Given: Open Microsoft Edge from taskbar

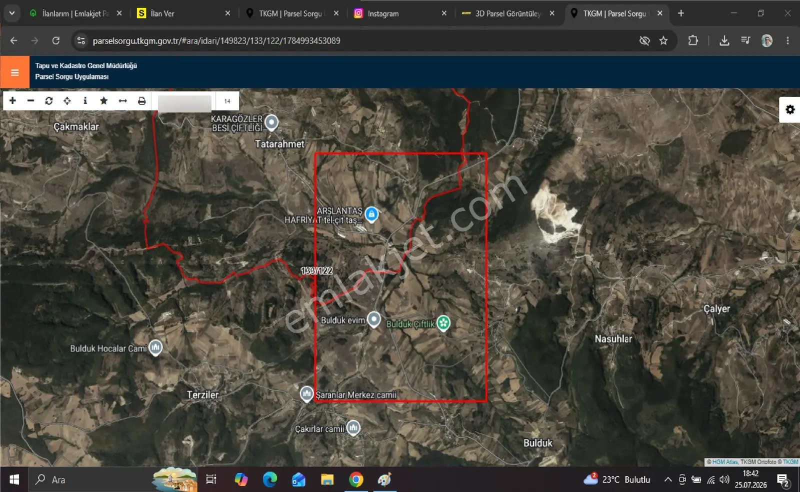Looking at the screenshot, I should pos(269,479).
